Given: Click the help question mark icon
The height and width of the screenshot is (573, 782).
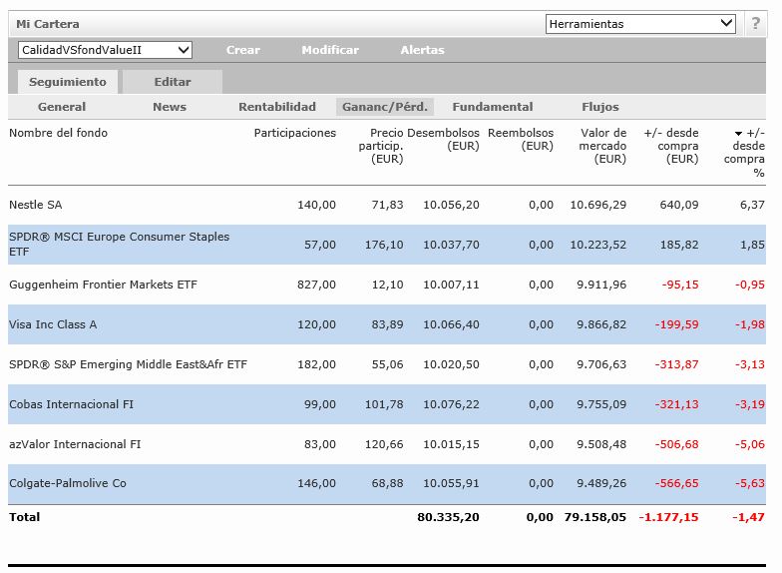Looking at the screenshot, I should 755,24.
